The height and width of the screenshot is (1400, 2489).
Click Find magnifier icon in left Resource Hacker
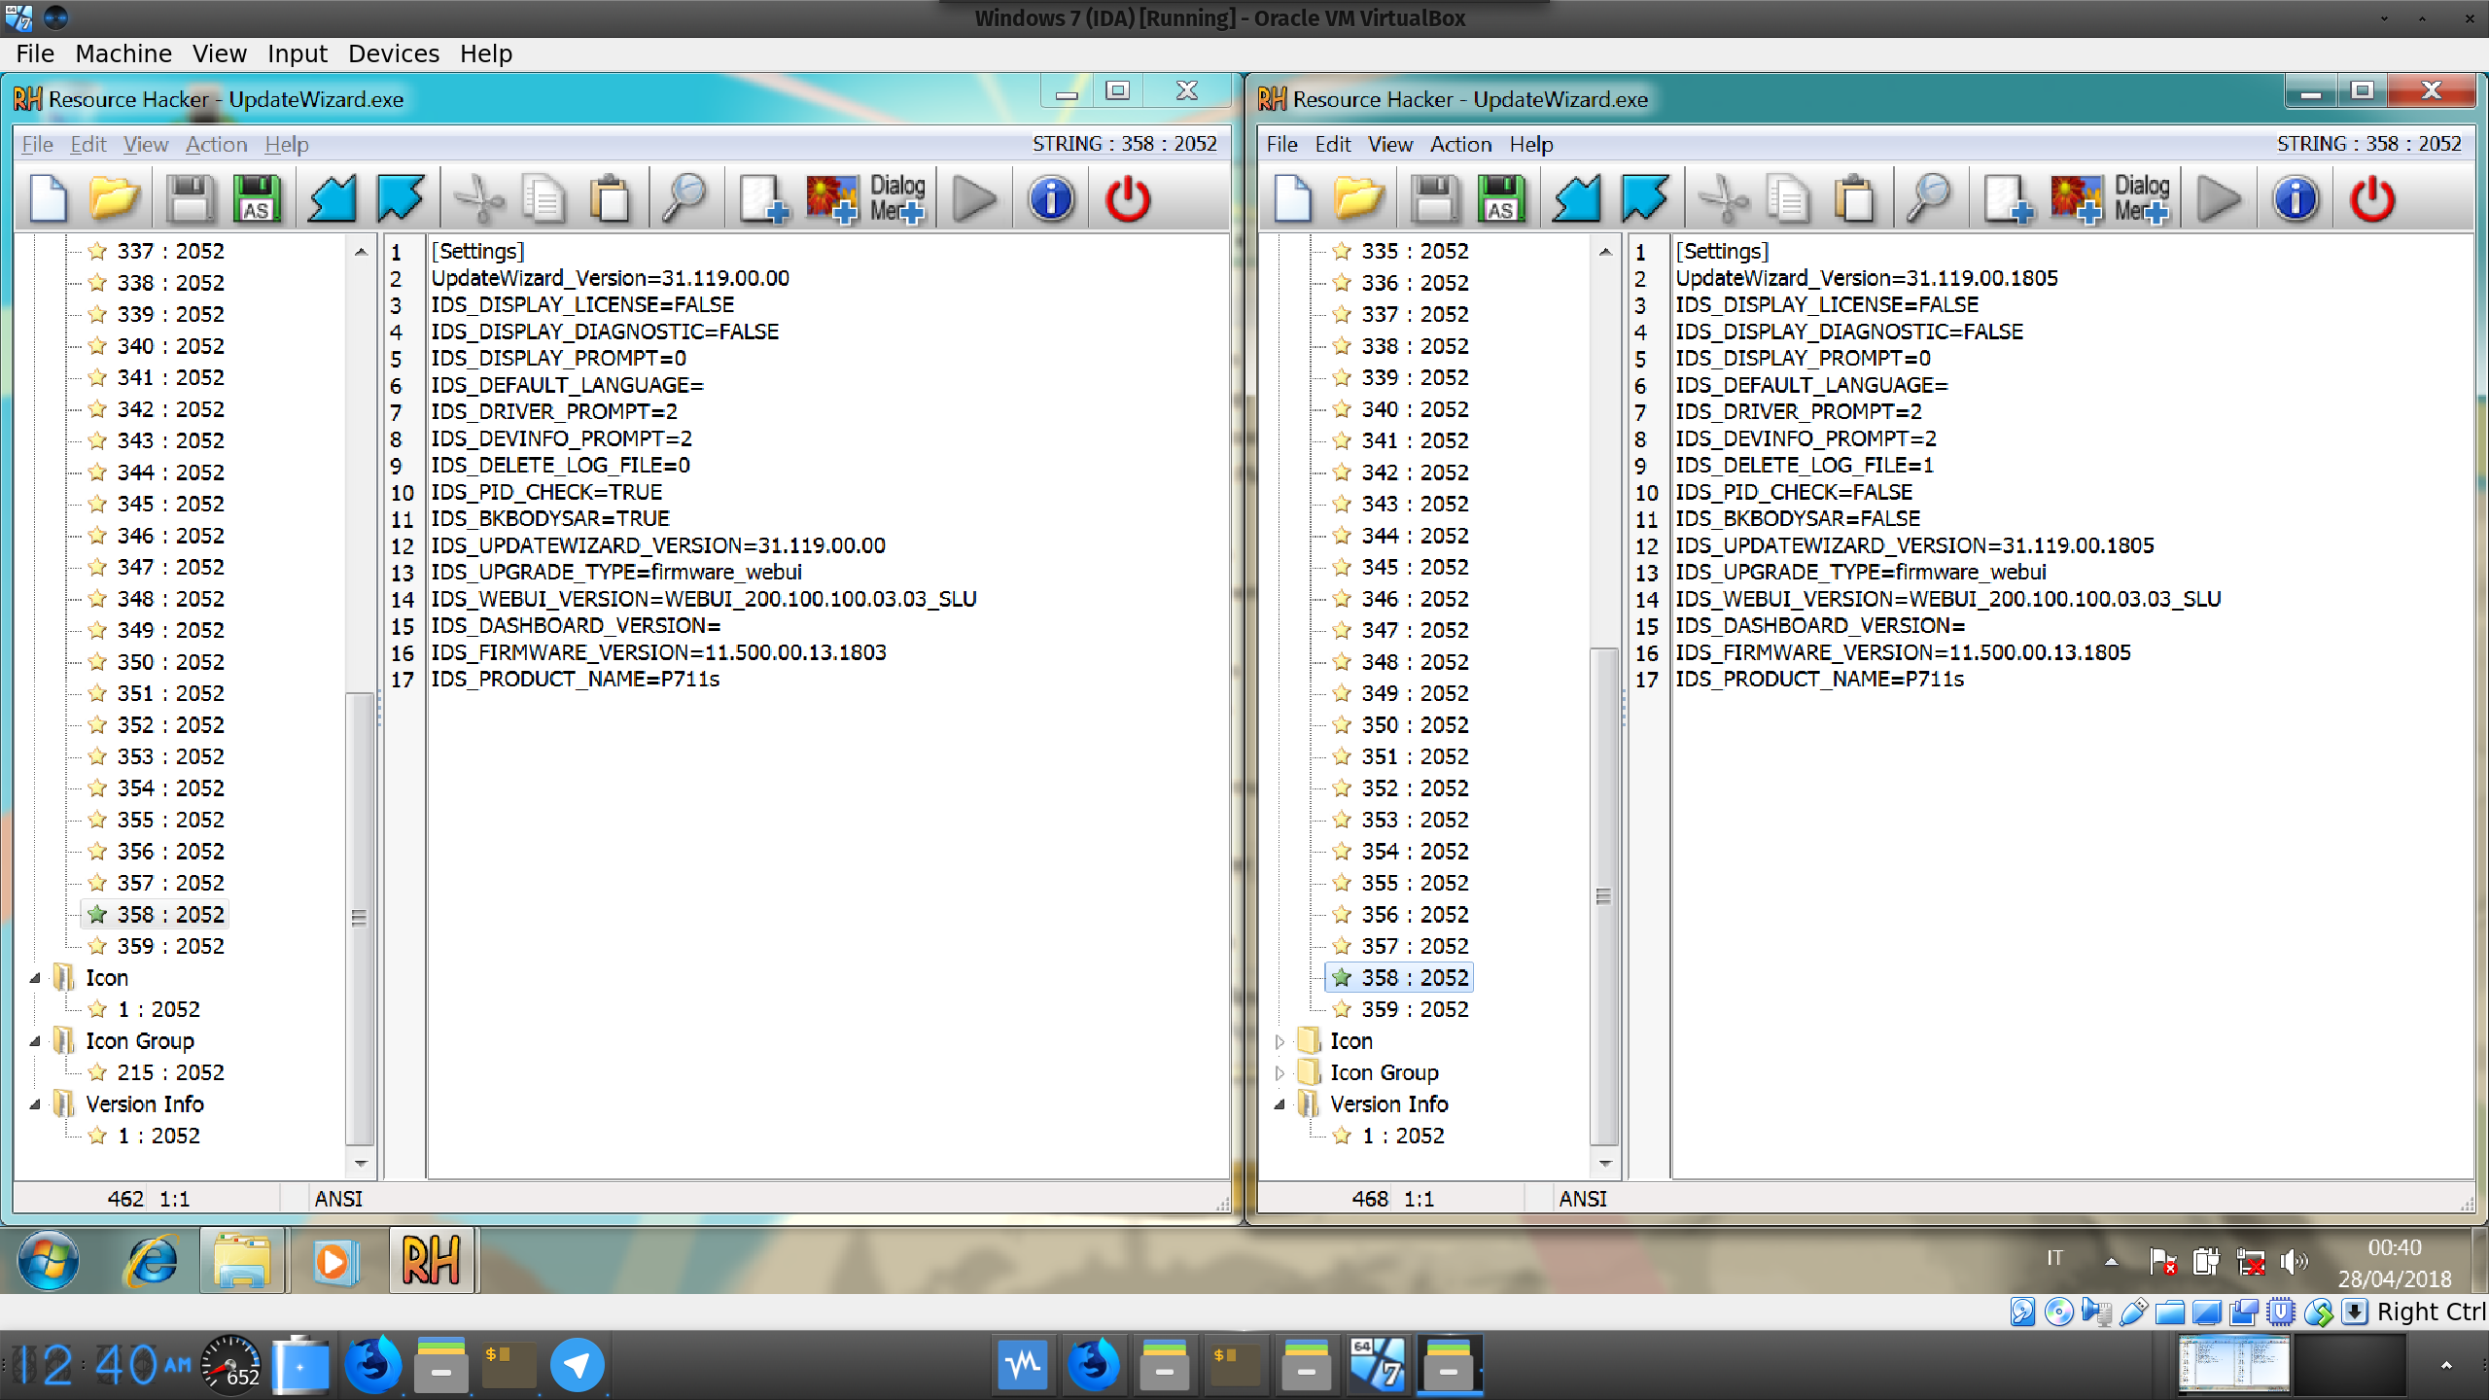684,198
